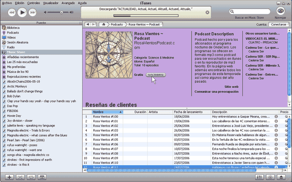Click the next track fast-forward button
This screenshot has height=182, width=292.
[x=33, y=12]
